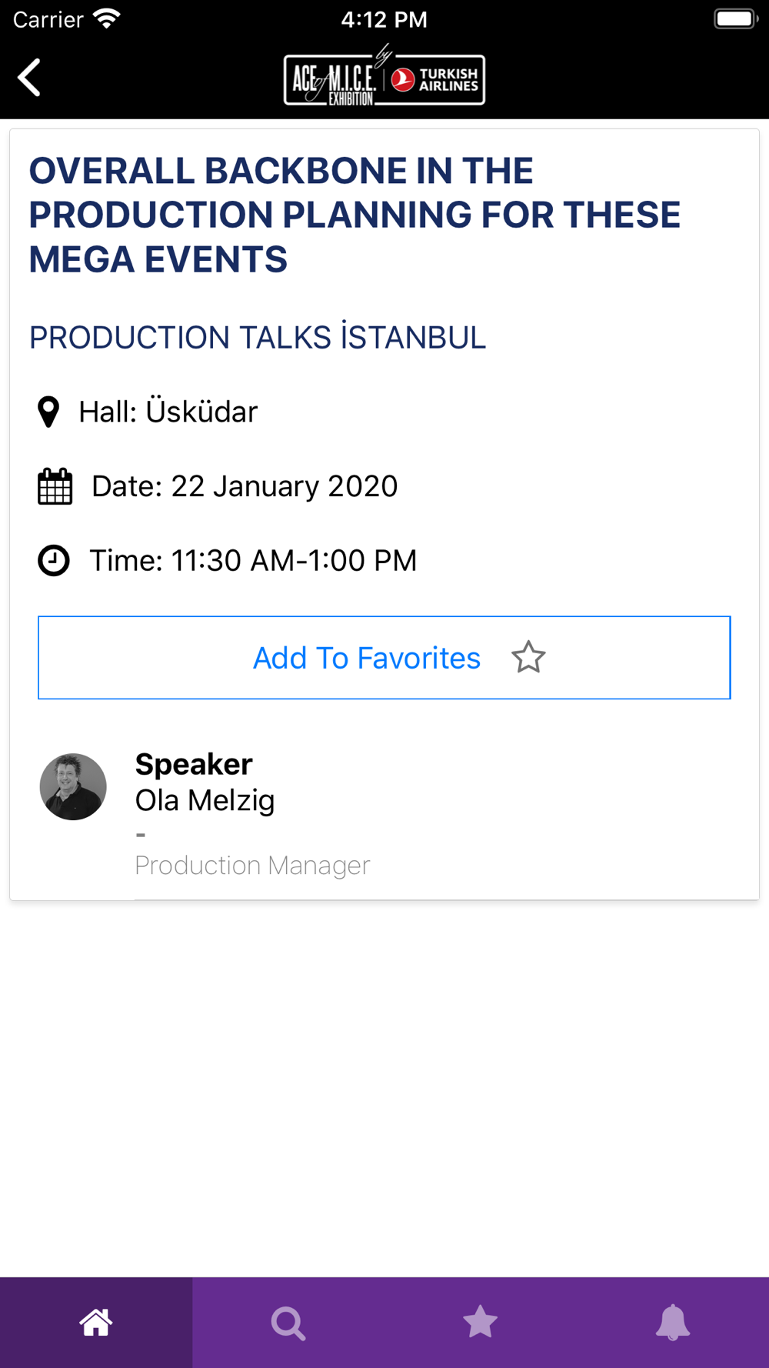Tap the back arrow icon
The width and height of the screenshot is (769, 1368).
tap(29, 78)
